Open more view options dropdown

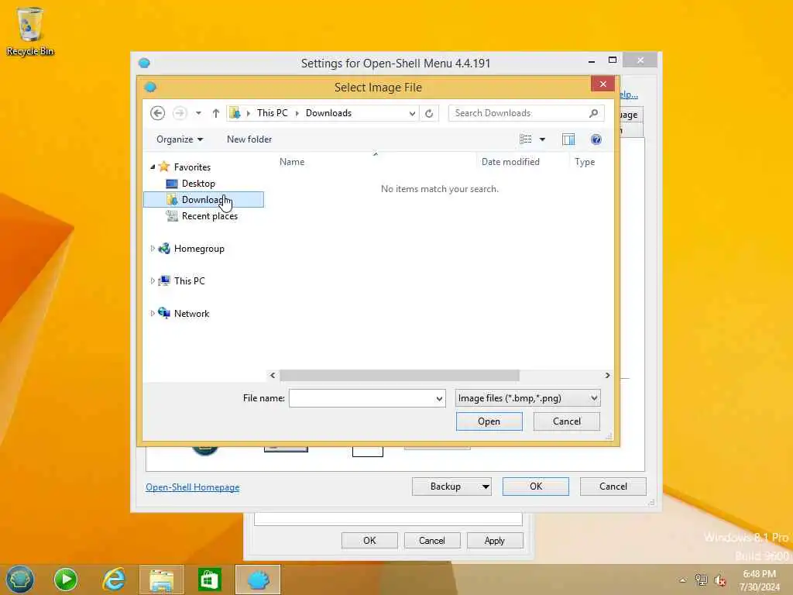pos(542,139)
